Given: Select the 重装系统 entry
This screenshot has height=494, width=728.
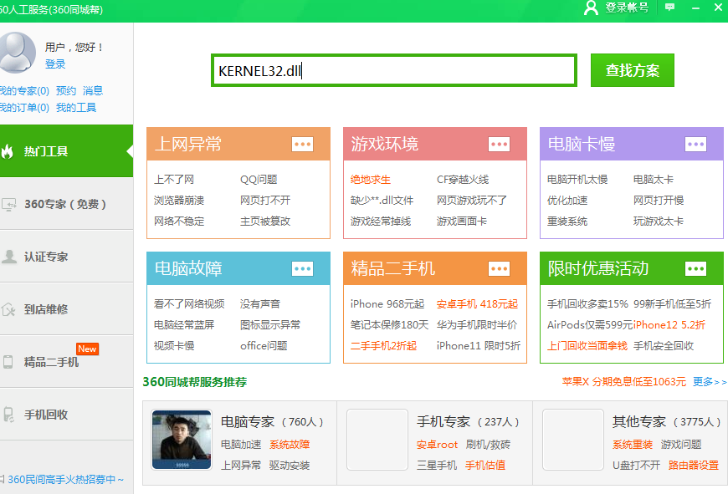Looking at the screenshot, I should tap(567, 222).
